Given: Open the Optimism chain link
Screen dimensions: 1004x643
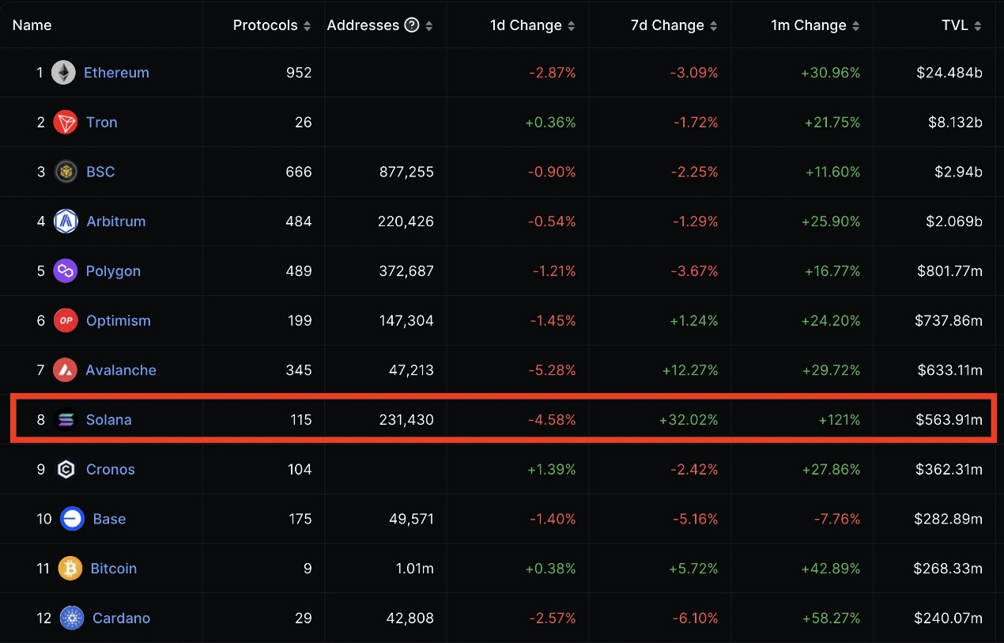Looking at the screenshot, I should pyautogui.click(x=119, y=321).
